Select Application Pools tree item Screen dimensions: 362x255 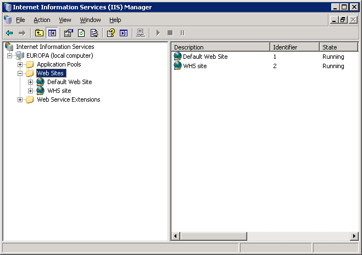59,64
